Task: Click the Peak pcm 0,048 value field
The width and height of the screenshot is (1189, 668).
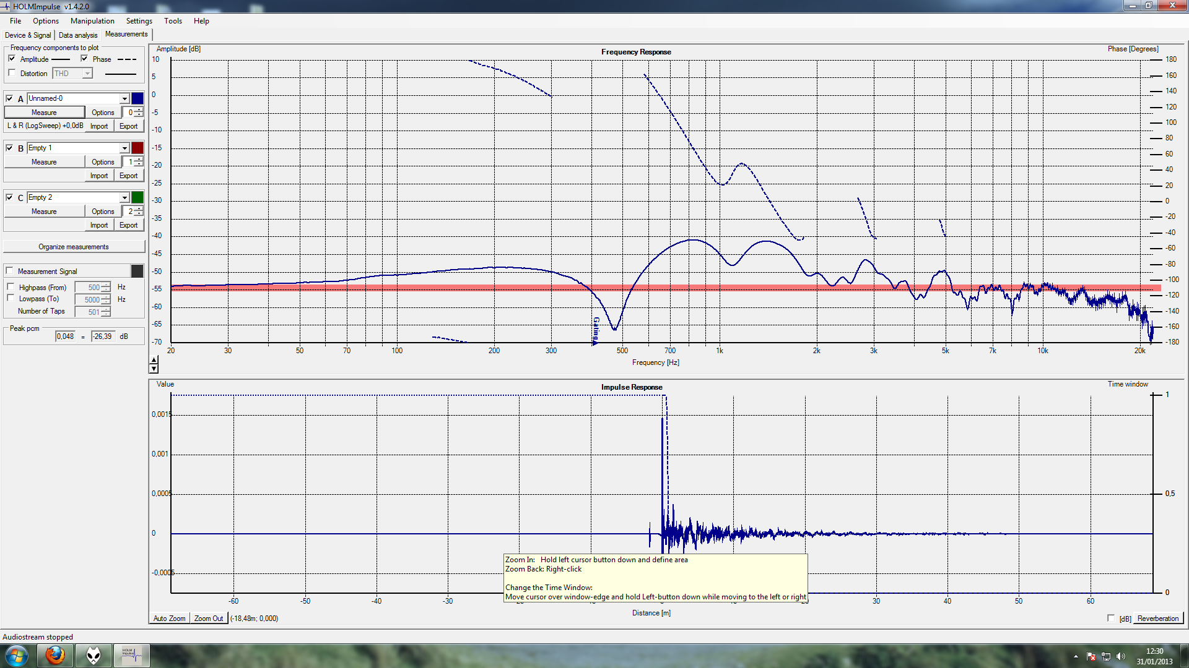Action: point(65,336)
